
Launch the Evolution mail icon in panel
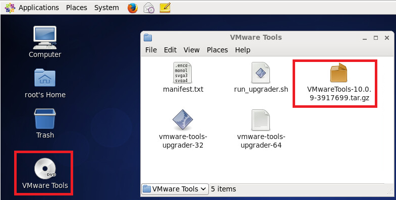click(149, 8)
